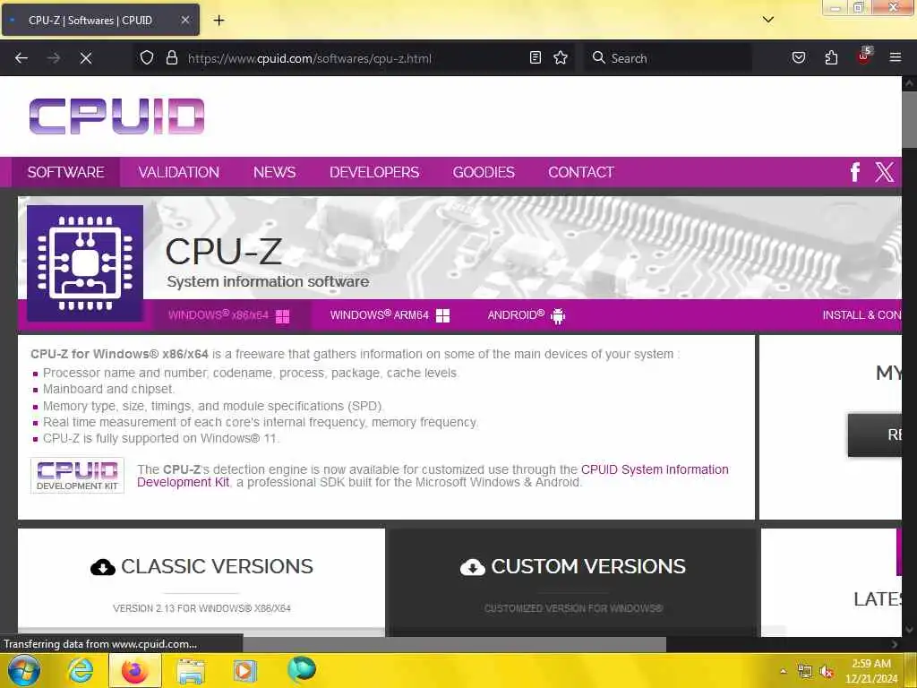The height and width of the screenshot is (688, 917).
Task: Go to the CONTACT page
Action: [580, 172]
